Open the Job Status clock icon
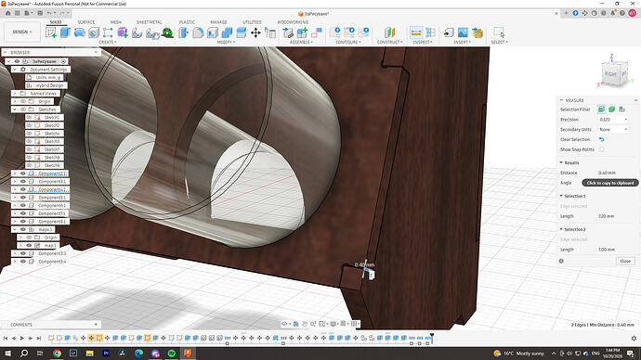The image size is (641, 360). click(594, 13)
